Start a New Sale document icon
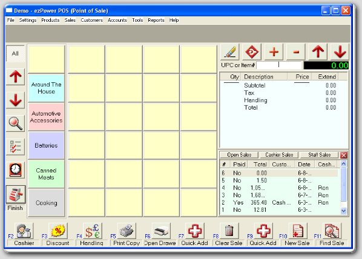The height and width of the screenshot is (259, 362). pos(298,231)
